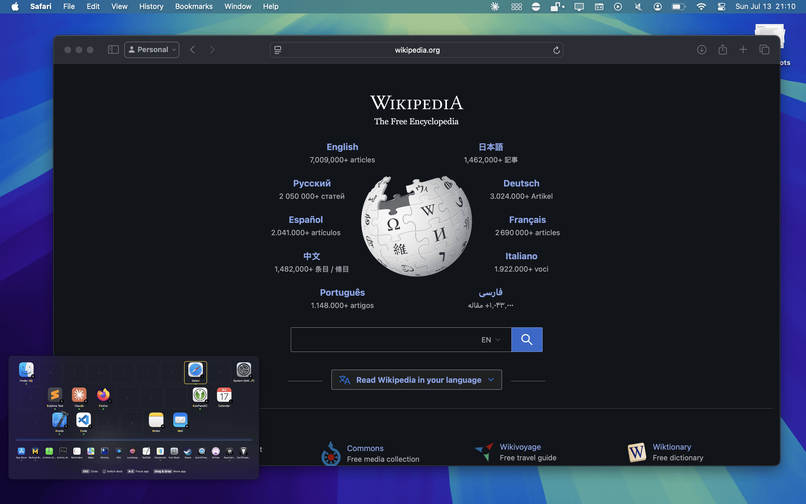The height and width of the screenshot is (504, 806).
Task: Open Airflow app icon
Action: pyautogui.click(x=216, y=451)
